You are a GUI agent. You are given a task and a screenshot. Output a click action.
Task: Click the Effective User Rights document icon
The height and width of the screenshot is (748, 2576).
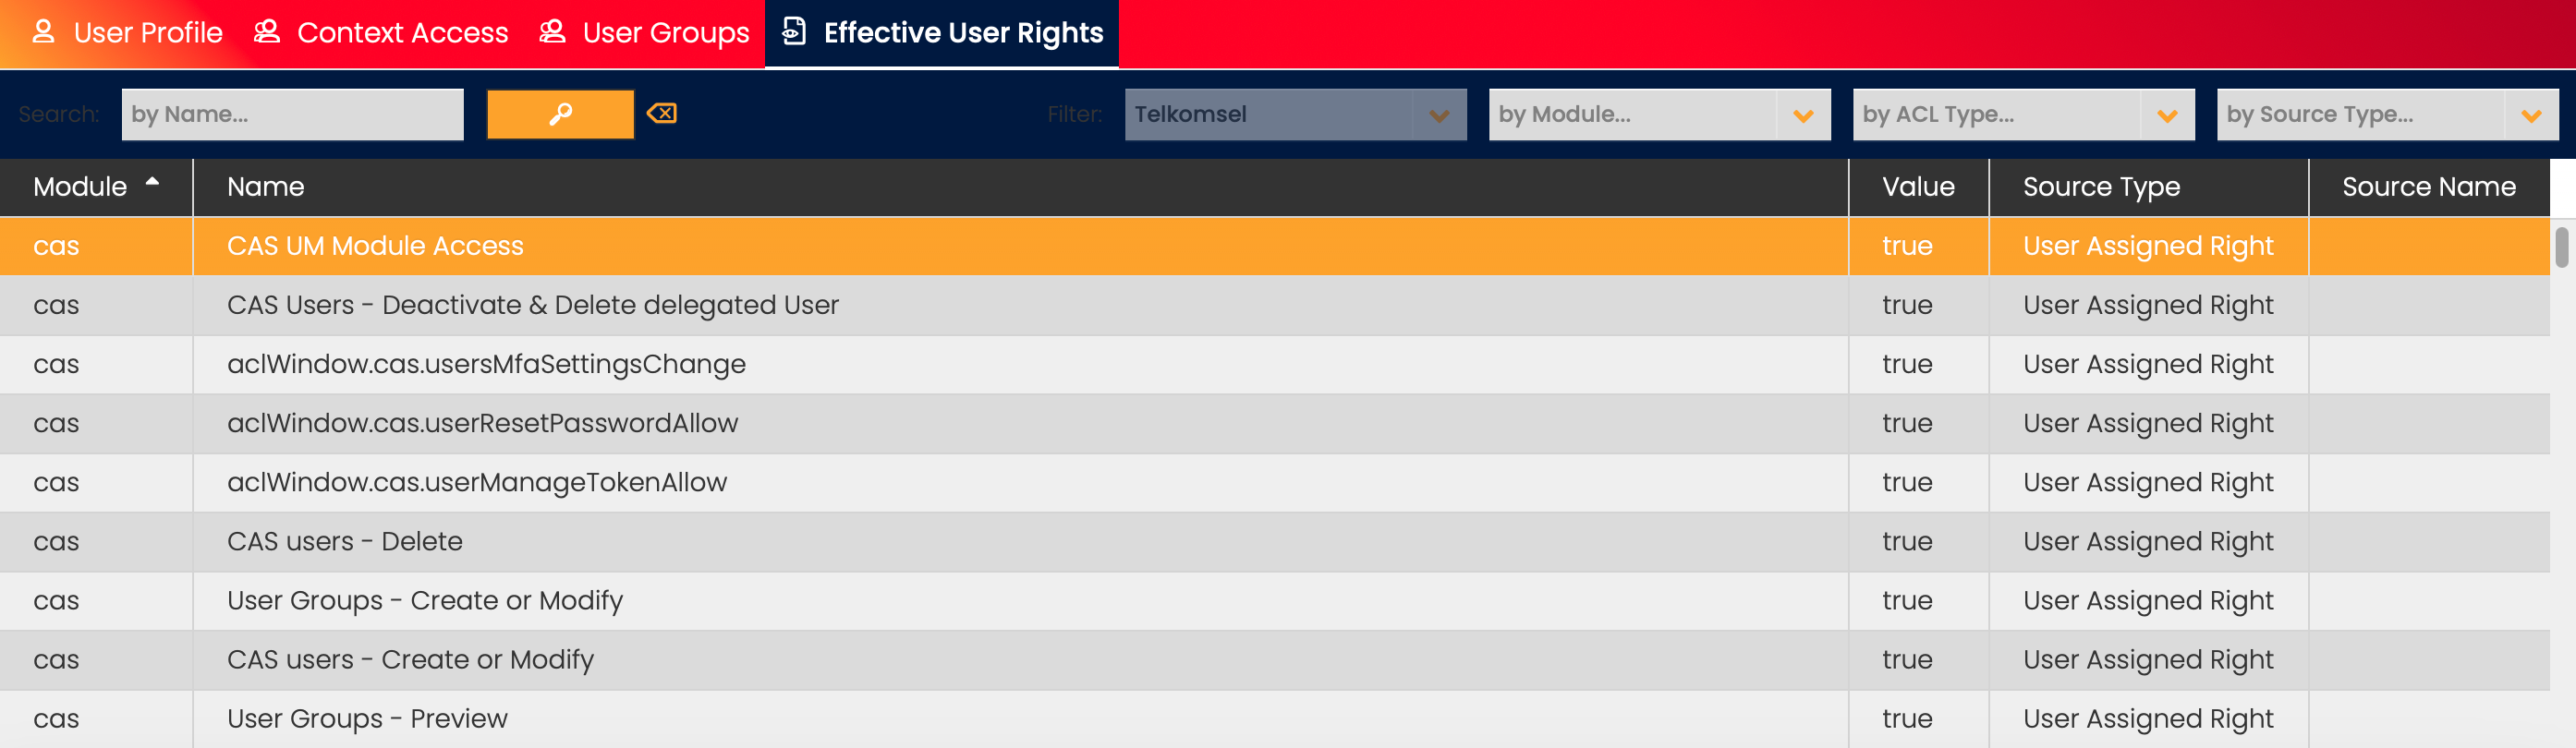794,32
